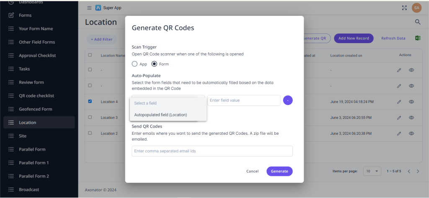Click the Generate button
The width and height of the screenshot is (429, 198).
pyautogui.click(x=279, y=171)
